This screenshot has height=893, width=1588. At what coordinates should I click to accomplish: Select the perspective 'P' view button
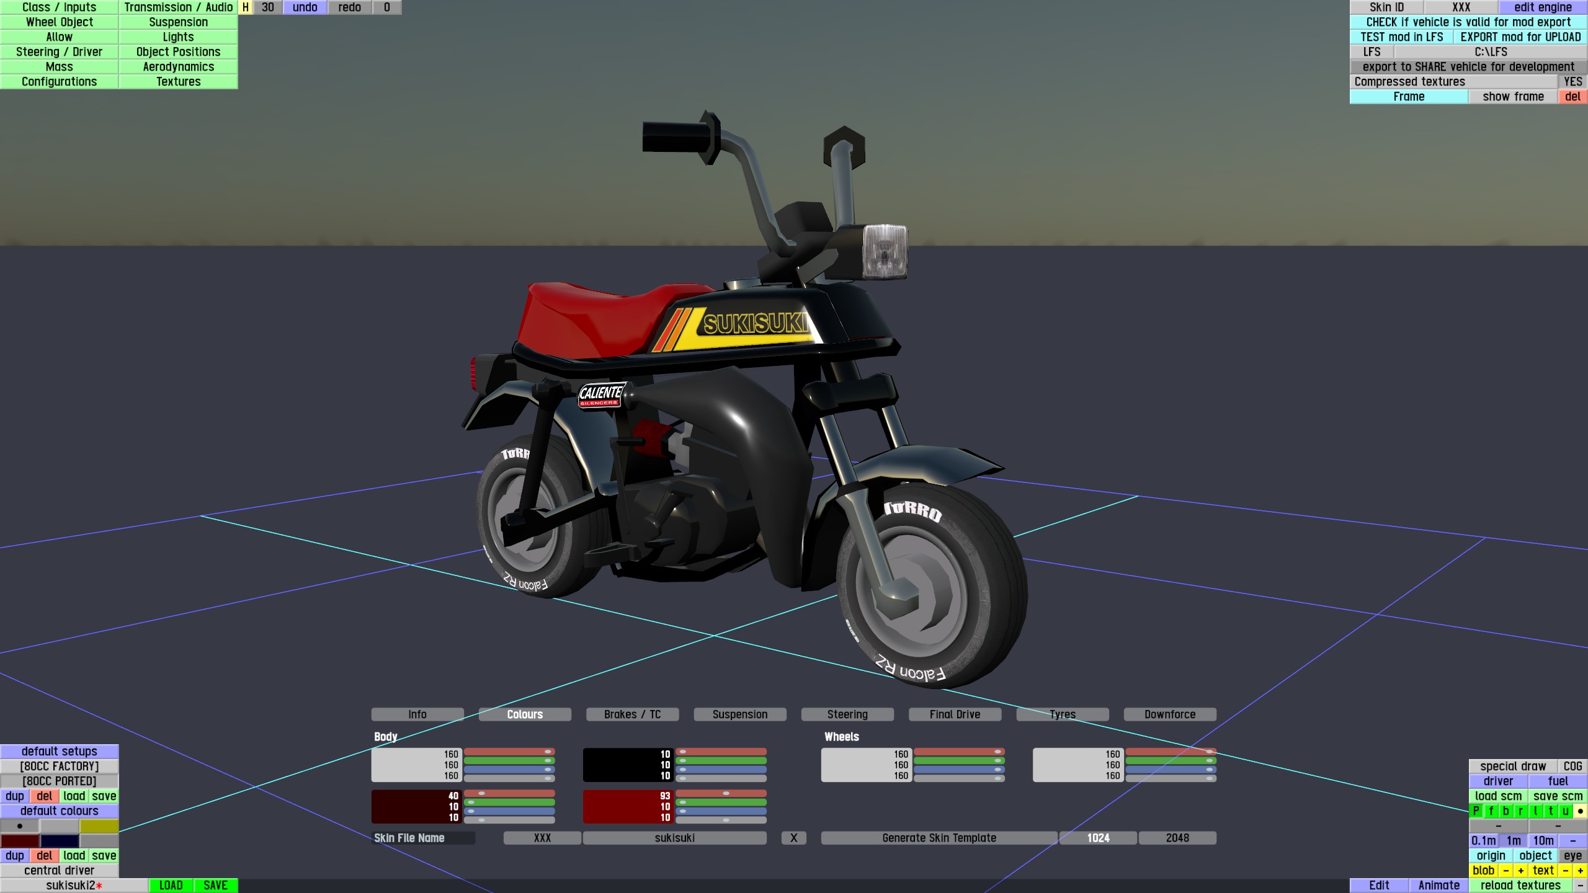1476,811
